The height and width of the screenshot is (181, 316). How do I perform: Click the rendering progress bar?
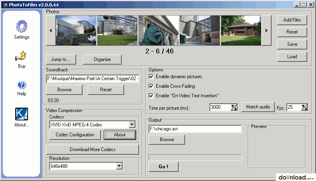pos(195,157)
